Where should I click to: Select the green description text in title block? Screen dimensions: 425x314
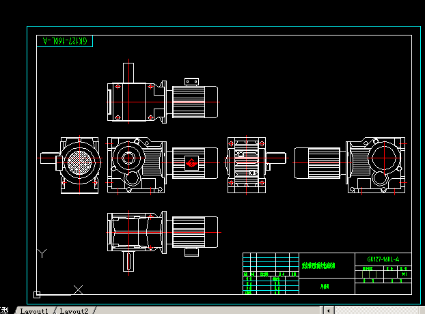[318, 266]
